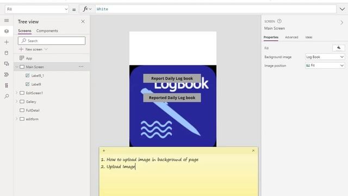This screenshot has width=348, height=196.
Task: Click the screen help question mark icon
Action: tap(279, 21)
